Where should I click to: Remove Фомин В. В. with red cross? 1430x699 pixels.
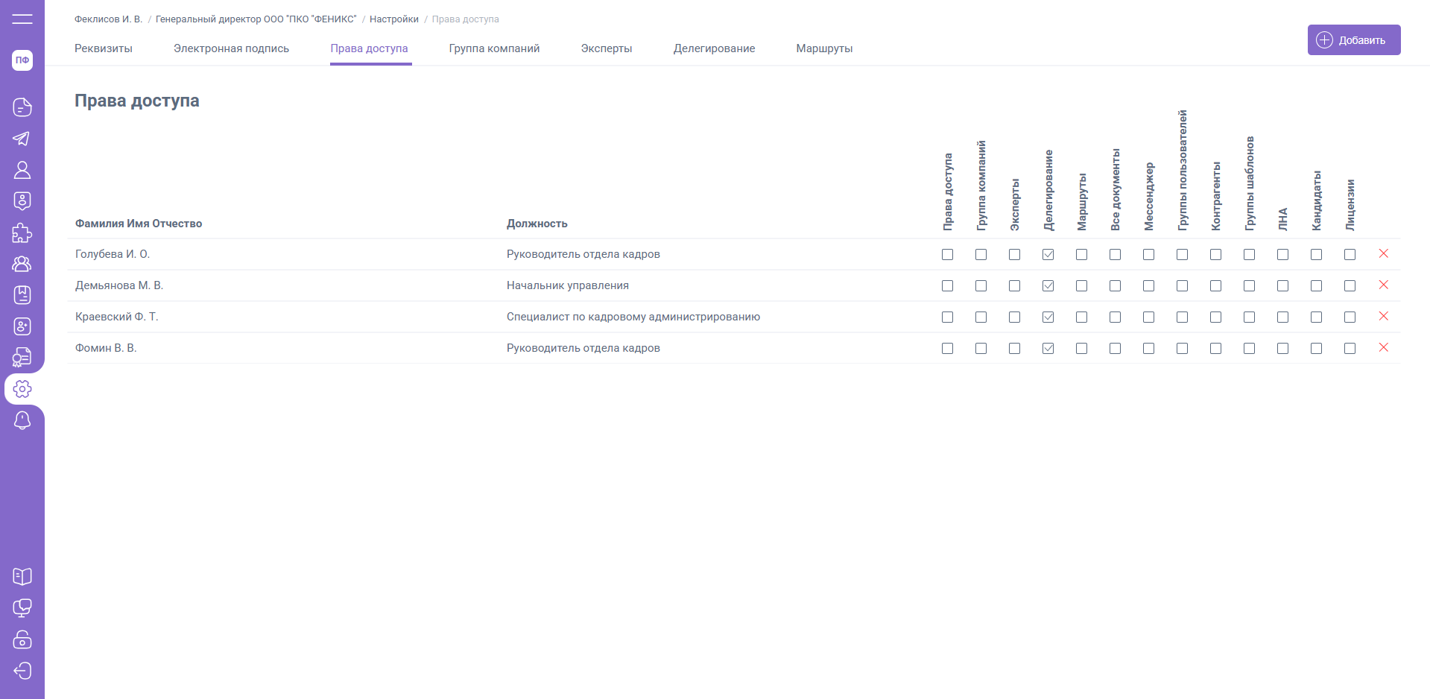pyautogui.click(x=1383, y=348)
